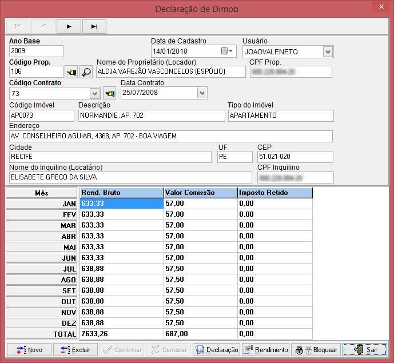Search owner with the magnifier icon
394x363 pixels.
[x=86, y=72]
